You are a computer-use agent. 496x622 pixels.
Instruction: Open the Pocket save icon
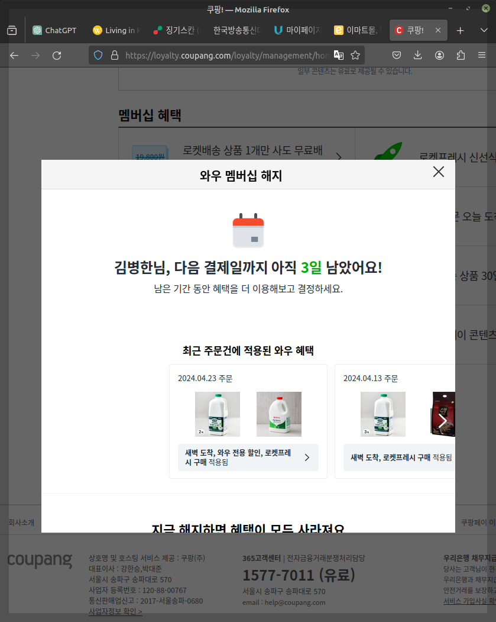point(397,55)
